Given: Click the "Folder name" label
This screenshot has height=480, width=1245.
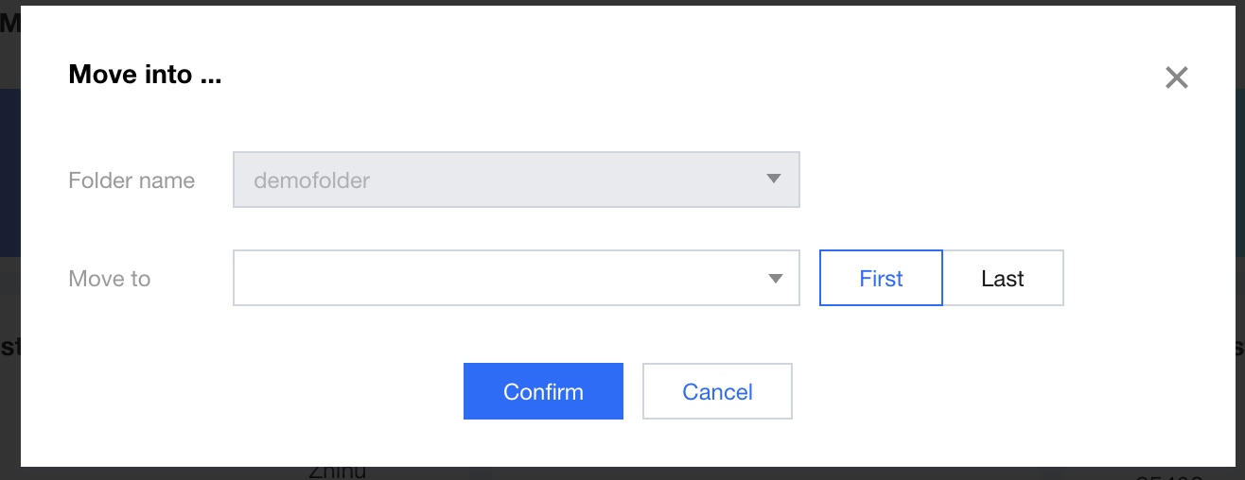Looking at the screenshot, I should [132, 180].
